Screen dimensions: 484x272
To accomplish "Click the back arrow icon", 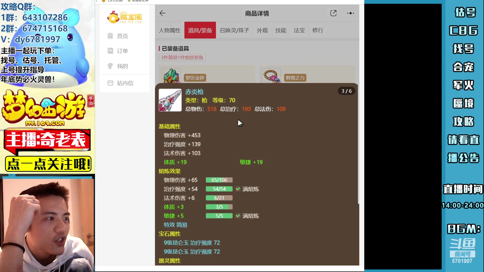I will (x=163, y=13).
